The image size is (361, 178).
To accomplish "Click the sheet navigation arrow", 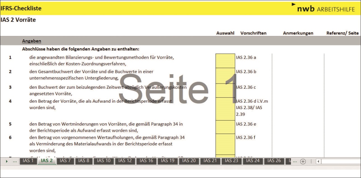I will pyautogui.click(x=7, y=161).
